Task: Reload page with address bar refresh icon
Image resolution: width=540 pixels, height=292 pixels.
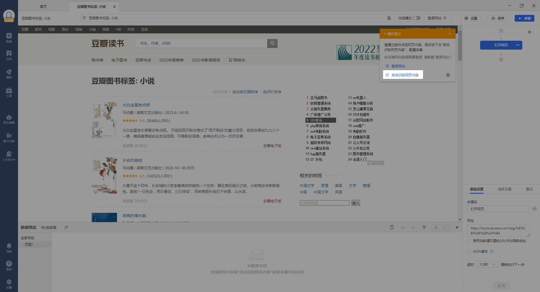Action: pos(84,18)
